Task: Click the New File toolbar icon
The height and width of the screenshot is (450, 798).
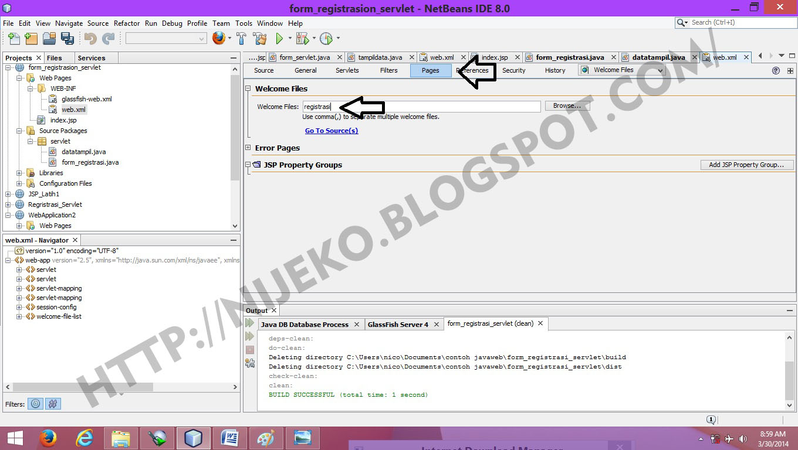Action: [x=13, y=39]
